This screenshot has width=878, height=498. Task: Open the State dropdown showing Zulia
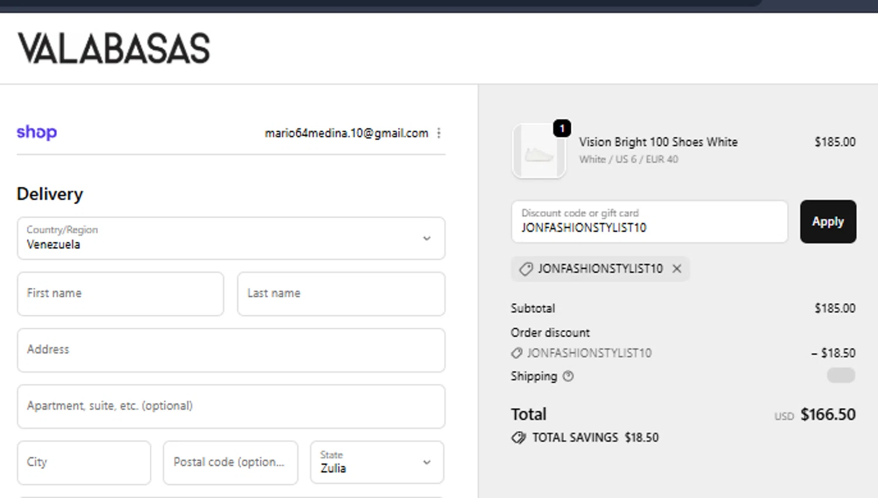coord(377,462)
